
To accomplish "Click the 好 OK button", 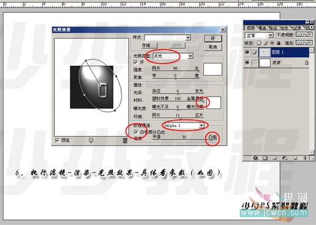I will point(213,38).
